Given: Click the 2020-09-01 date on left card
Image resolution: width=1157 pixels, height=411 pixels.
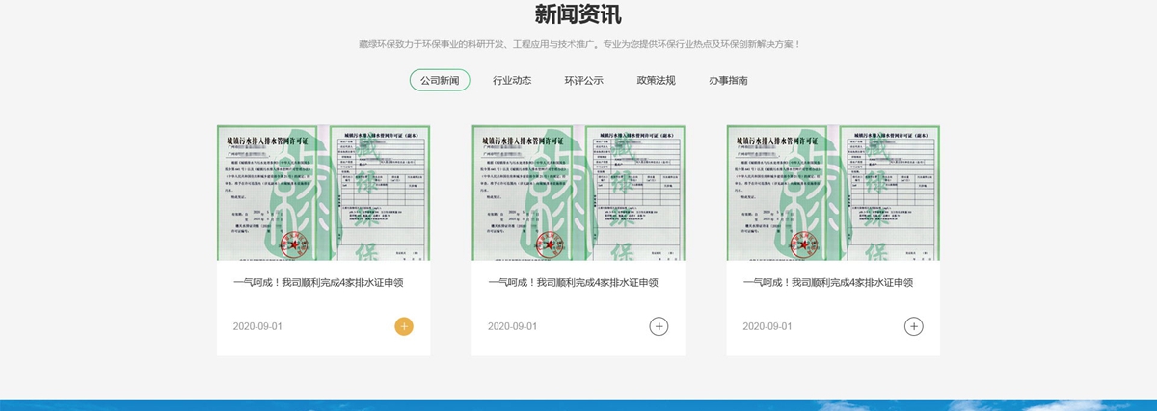Looking at the screenshot, I should [257, 327].
